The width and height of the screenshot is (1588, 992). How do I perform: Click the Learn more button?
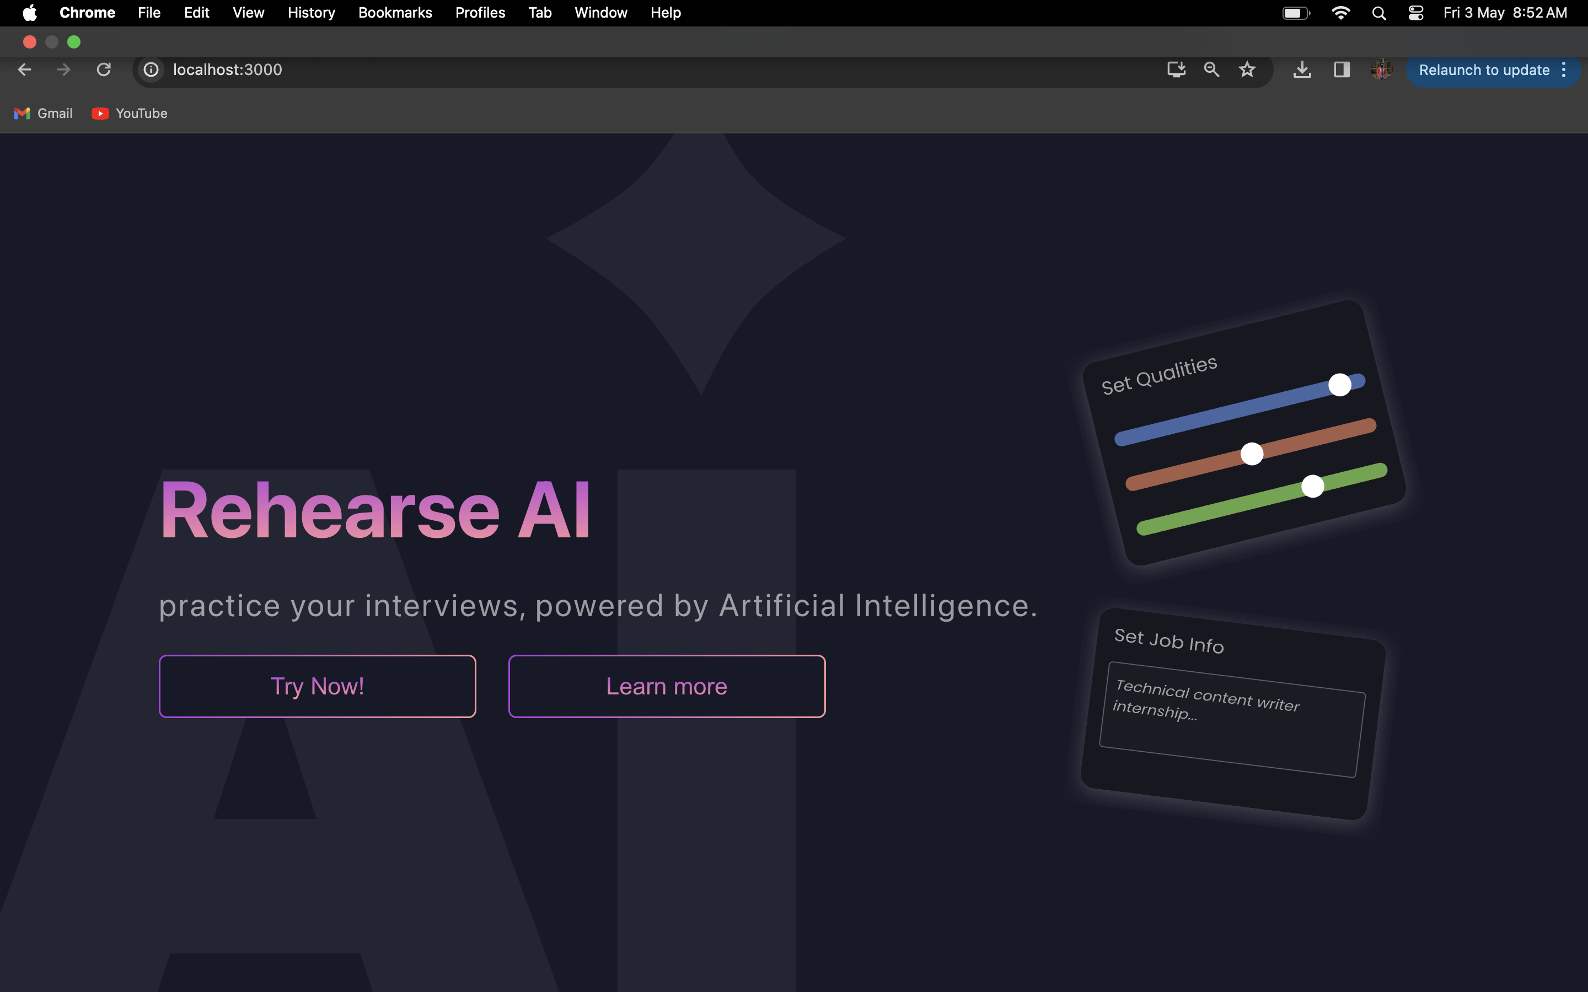pos(667,686)
